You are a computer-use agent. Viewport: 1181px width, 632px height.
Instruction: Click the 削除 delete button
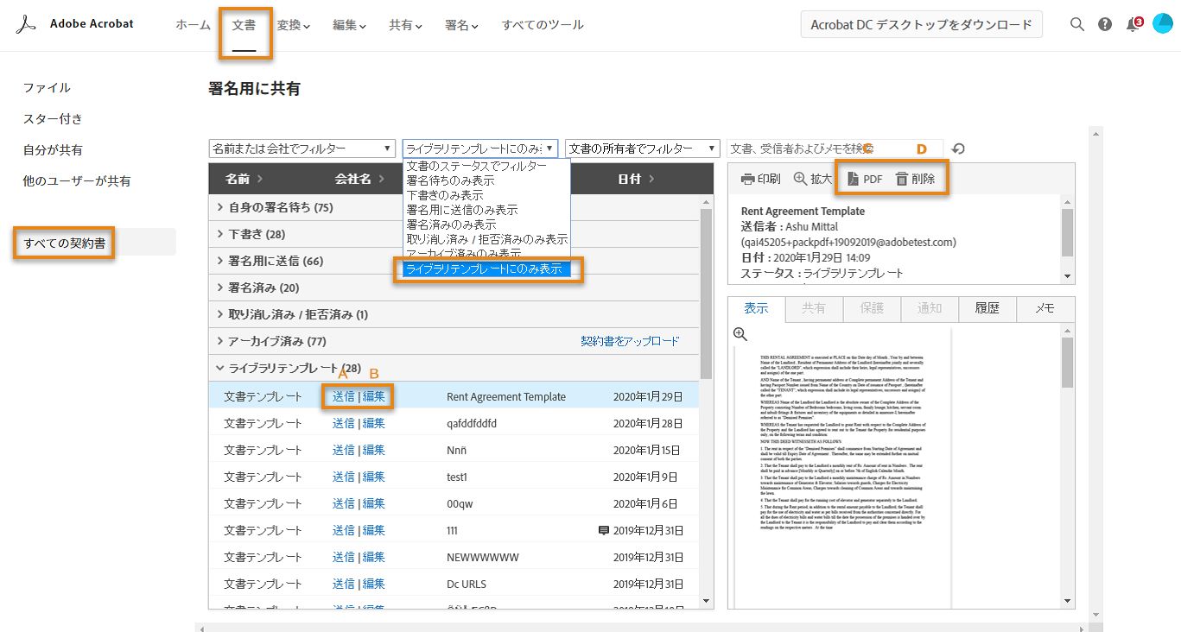(915, 179)
